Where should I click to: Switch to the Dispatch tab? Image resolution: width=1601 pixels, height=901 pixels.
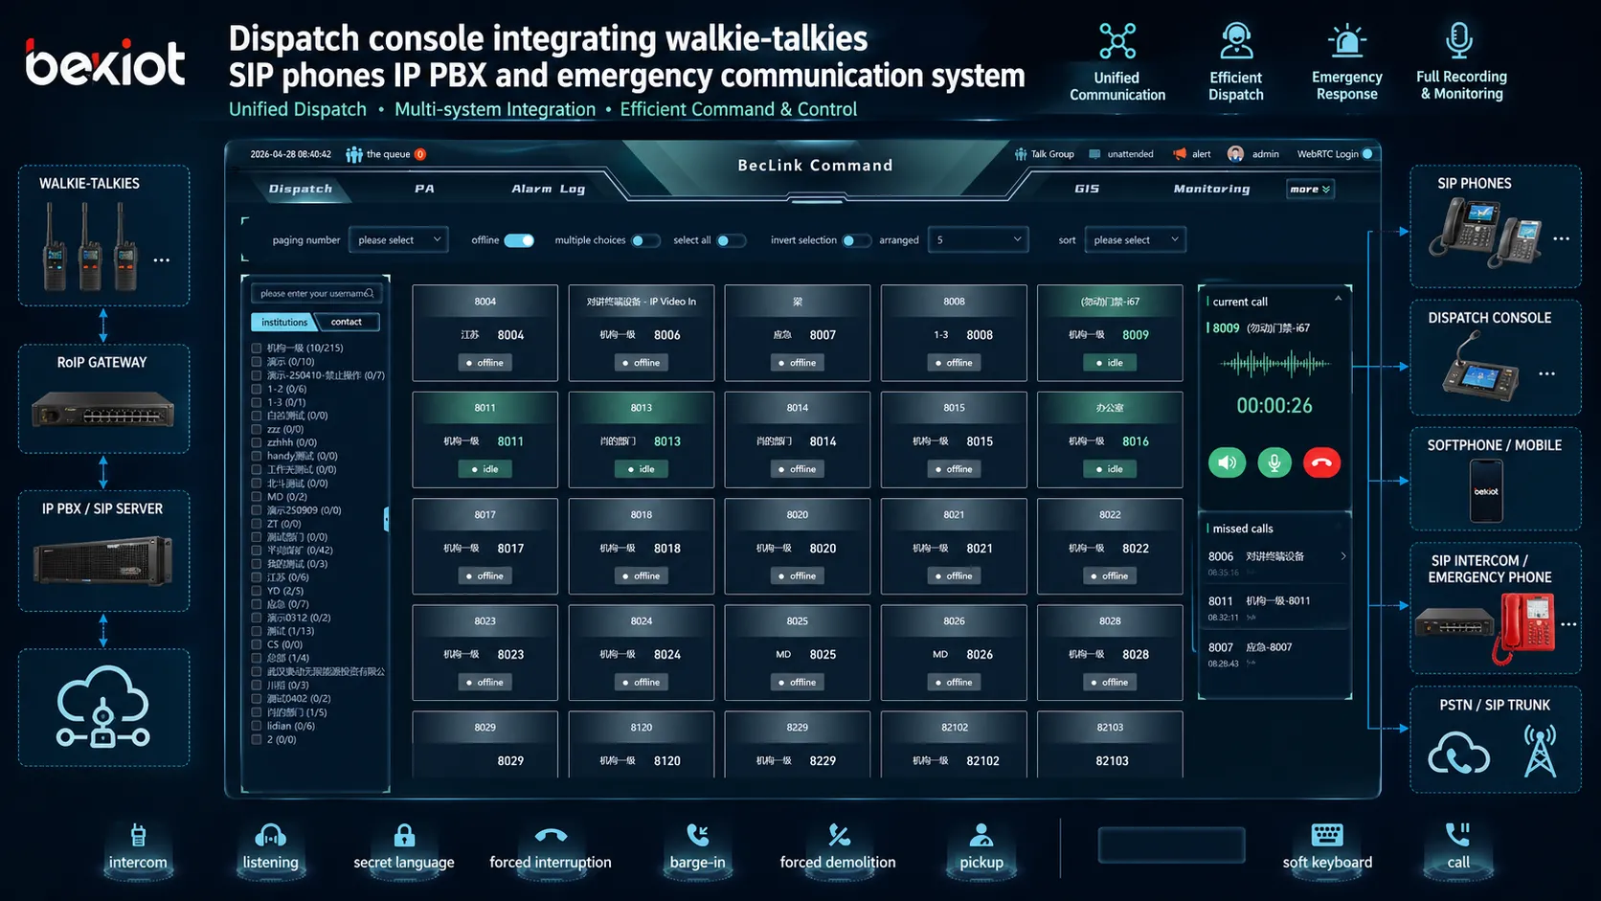[x=300, y=190]
